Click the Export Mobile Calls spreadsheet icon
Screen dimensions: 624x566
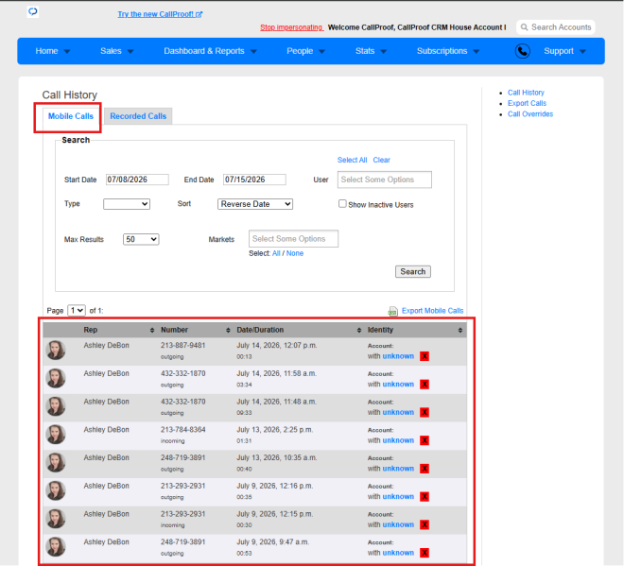pyautogui.click(x=392, y=311)
